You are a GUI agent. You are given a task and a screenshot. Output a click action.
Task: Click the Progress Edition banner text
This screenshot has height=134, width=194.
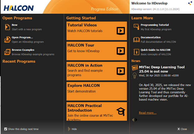click(104, 9)
